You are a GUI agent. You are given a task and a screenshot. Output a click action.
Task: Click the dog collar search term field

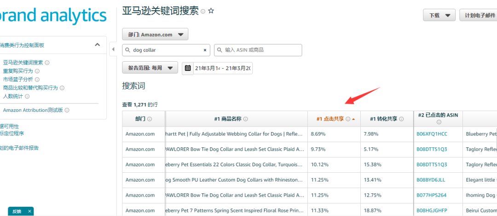coord(167,50)
